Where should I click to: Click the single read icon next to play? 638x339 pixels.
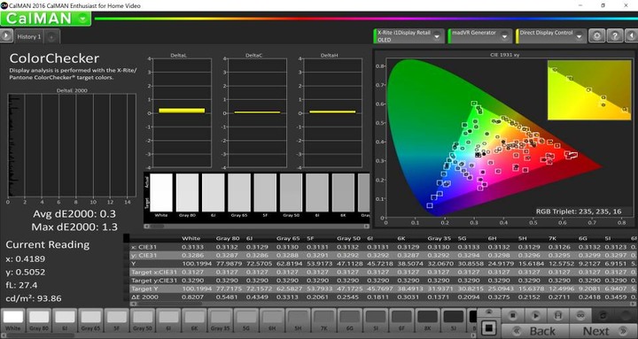(558, 315)
